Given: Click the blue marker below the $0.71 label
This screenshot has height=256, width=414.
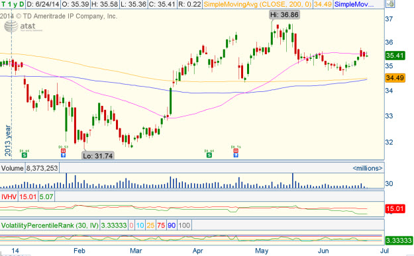Looking at the screenshot, I should point(236,155).
